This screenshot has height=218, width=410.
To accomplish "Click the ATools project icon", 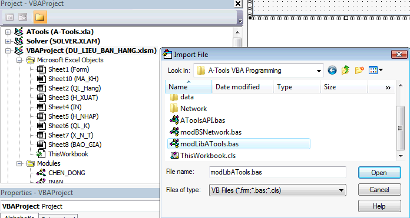I will [19, 32].
